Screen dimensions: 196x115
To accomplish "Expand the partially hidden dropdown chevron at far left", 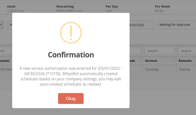I will [x=1, y=25].
